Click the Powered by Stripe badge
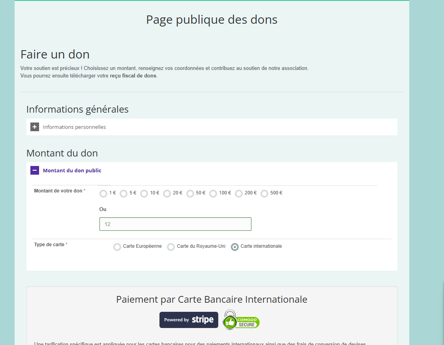444x345 pixels. [189, 320]
